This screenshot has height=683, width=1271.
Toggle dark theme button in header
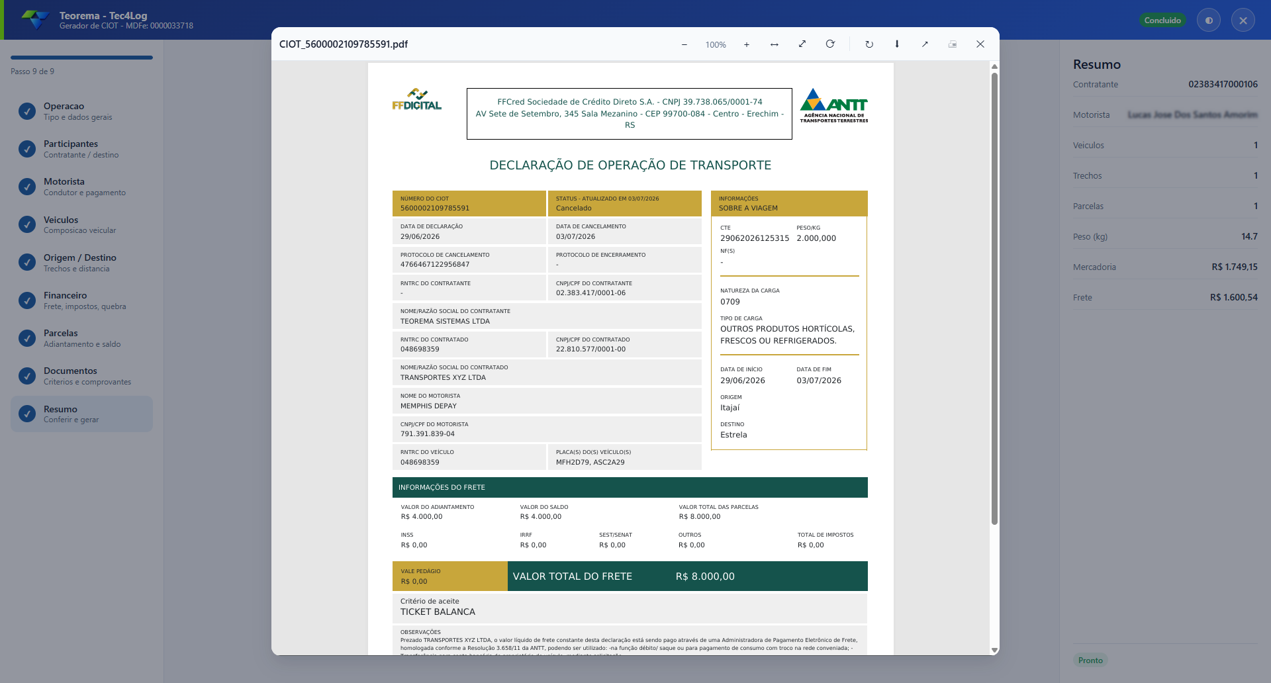1209,21
